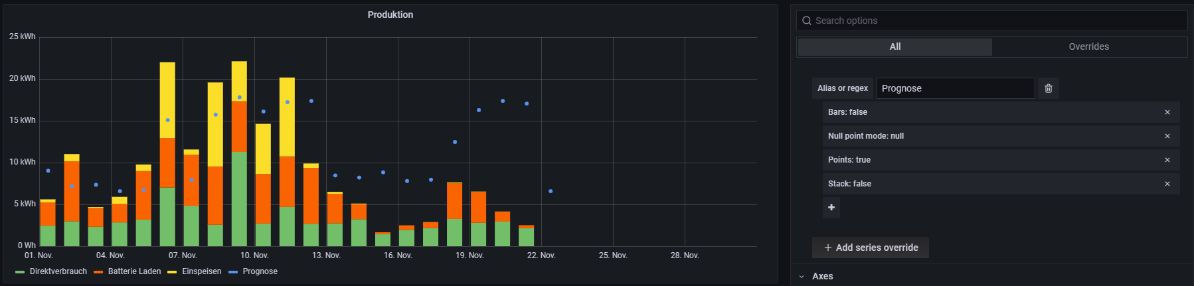Click the plus icon to add override property

point(831,208)
